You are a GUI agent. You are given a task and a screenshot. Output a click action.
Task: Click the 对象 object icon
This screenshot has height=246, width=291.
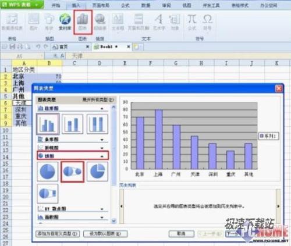pos(175,22)
